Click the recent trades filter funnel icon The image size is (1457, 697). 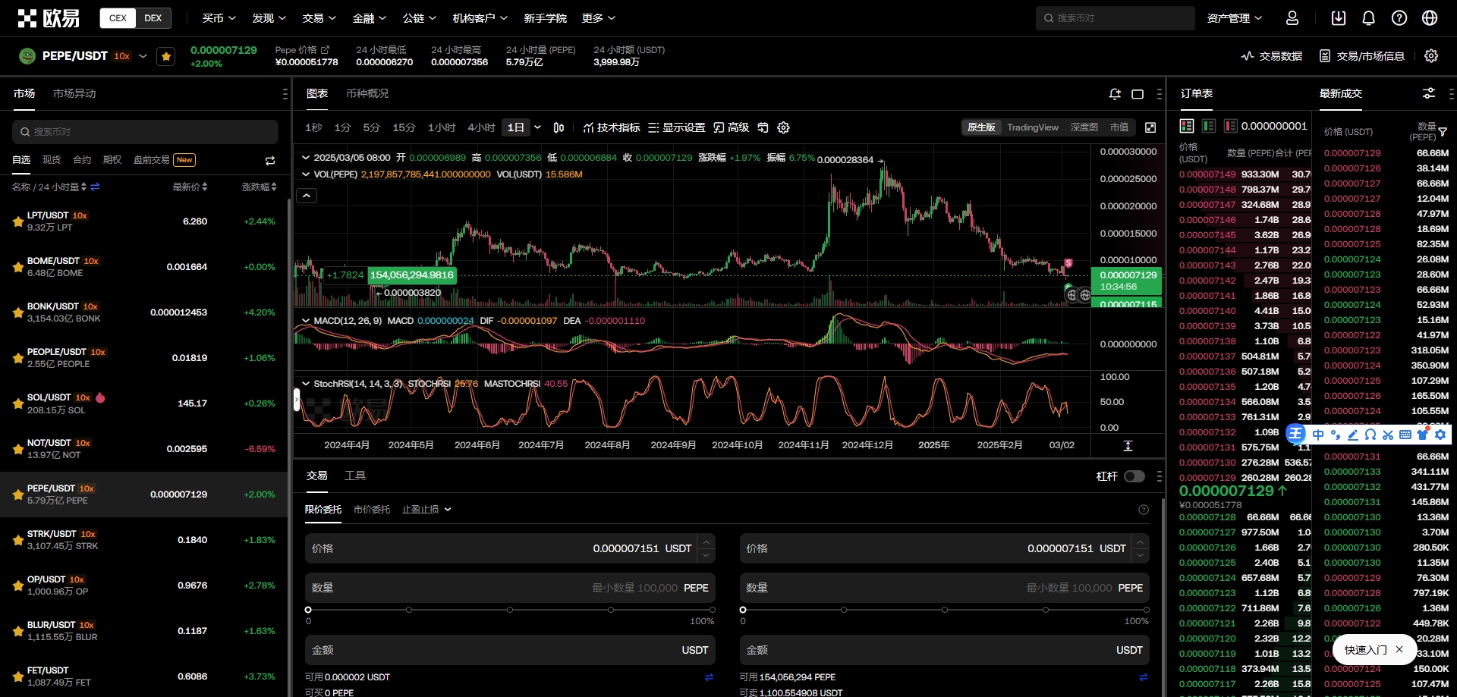(1443, 132)
